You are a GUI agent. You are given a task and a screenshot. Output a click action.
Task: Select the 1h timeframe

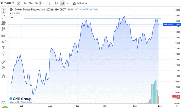[36, 3]
